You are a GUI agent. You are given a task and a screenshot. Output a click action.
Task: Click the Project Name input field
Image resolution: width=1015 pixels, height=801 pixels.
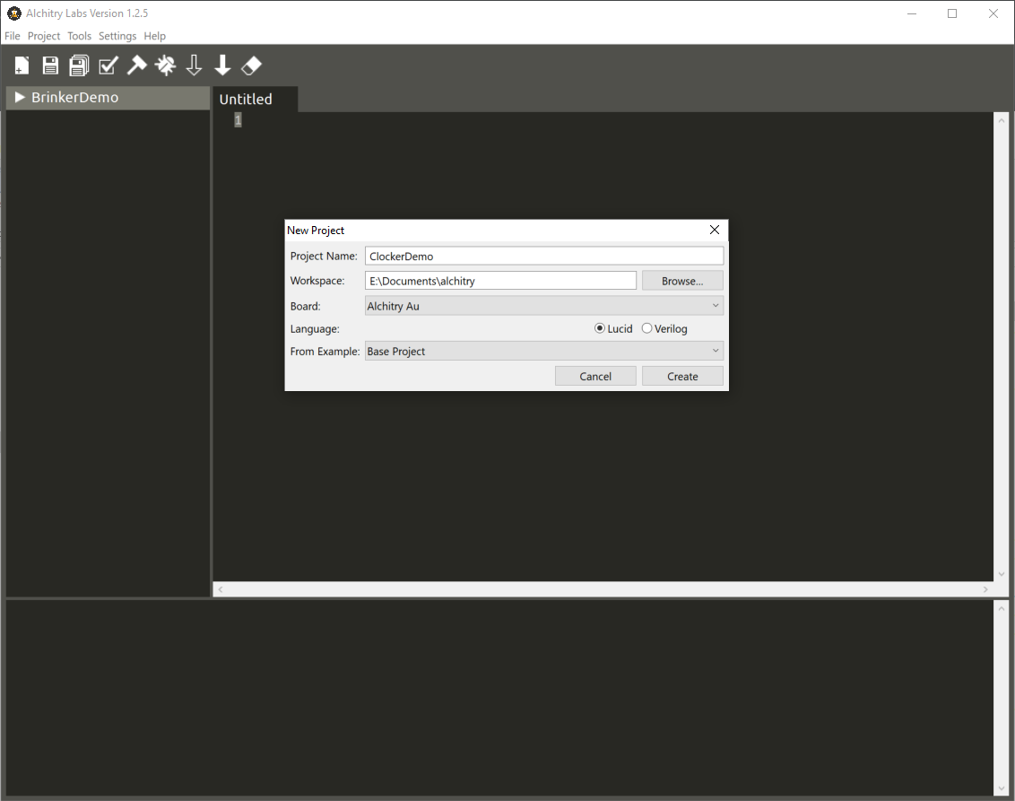pyautogui.click(x=543, y=256)
